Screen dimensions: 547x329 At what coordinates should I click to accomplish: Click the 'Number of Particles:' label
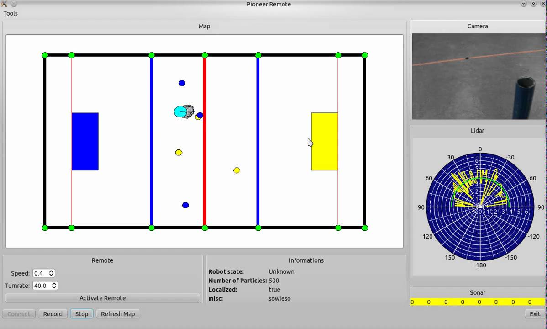[237, 281]
